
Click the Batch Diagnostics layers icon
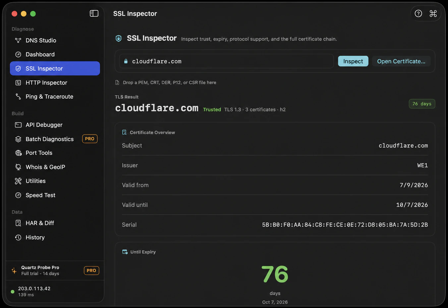tap(18, 139)
